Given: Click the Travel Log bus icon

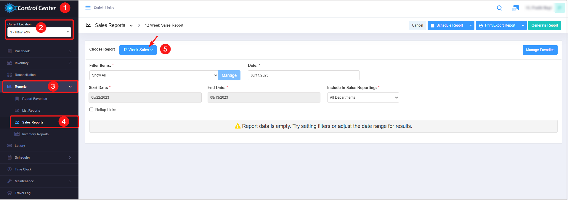Looking at the screenshot, I should point(9,193).
